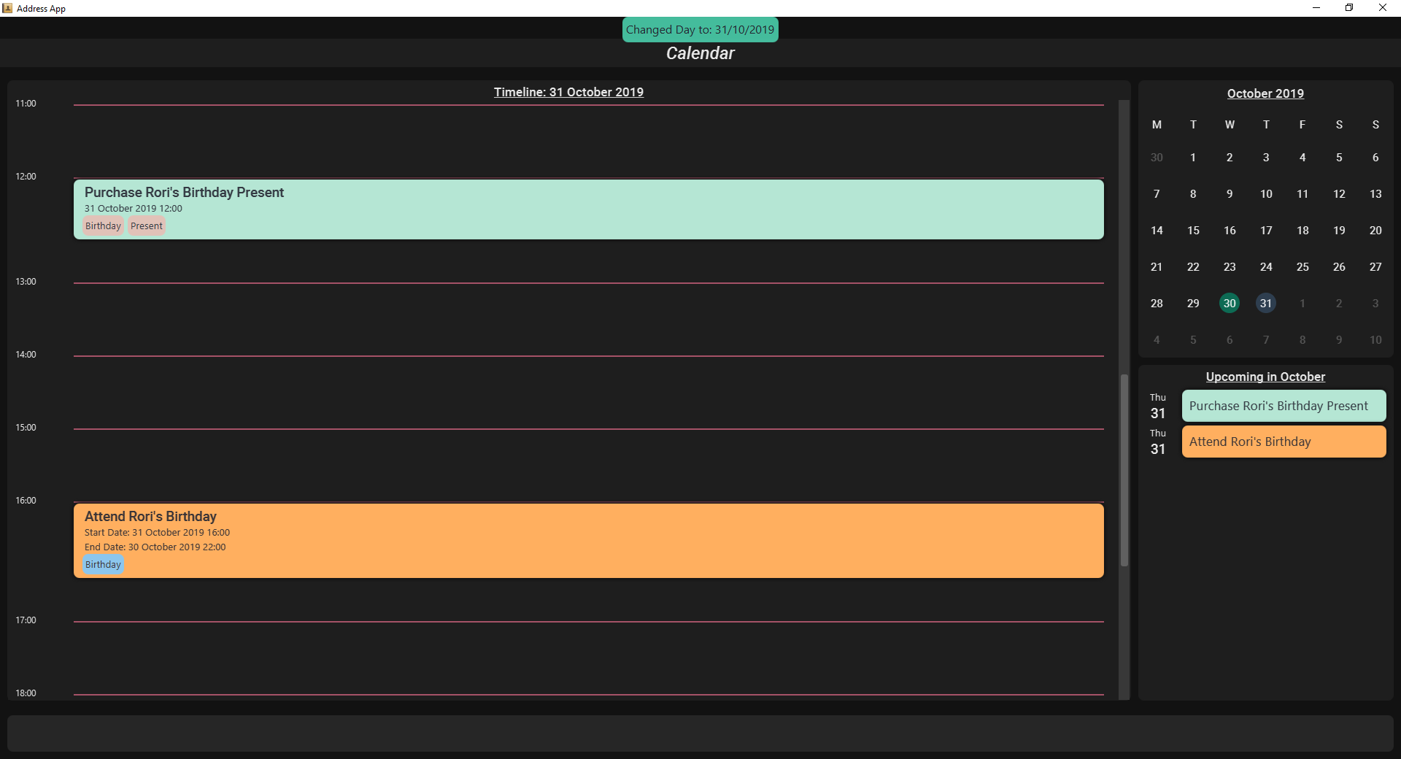
Task: Select October 14 in the calendar grid
Action: tap(1157, 231)
